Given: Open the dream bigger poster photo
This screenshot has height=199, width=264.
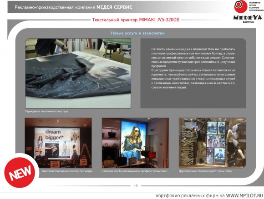Looking at the screenshot, I should tap(58, 143).
